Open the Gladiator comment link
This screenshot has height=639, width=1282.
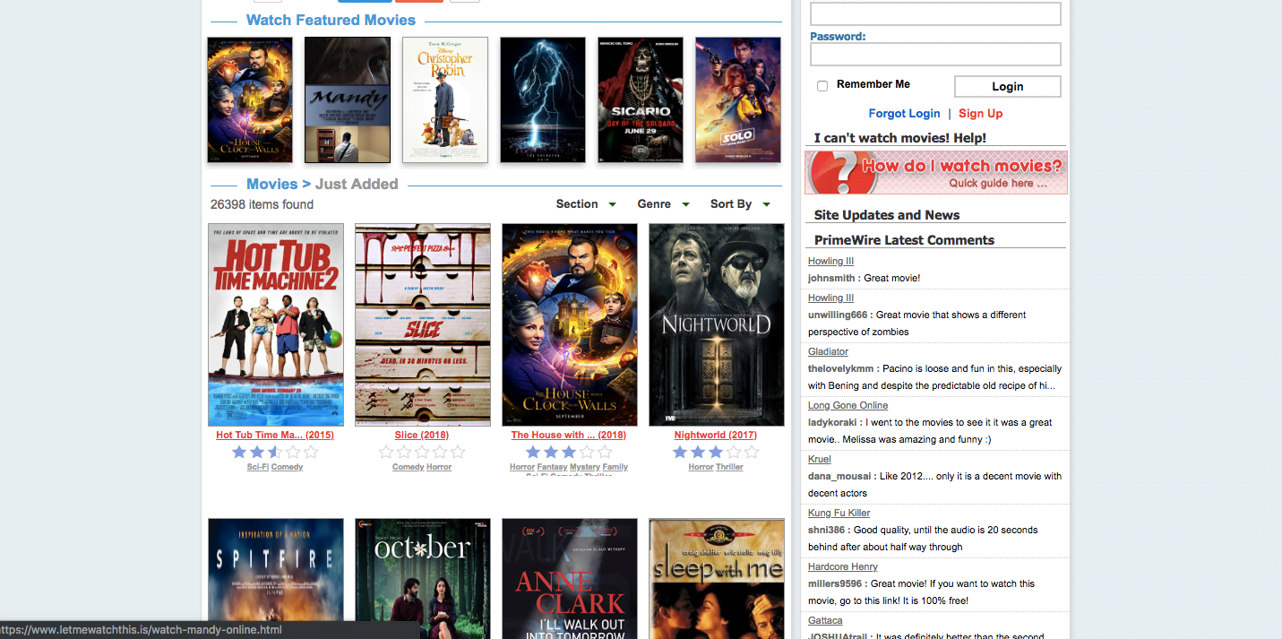[828, 351]
